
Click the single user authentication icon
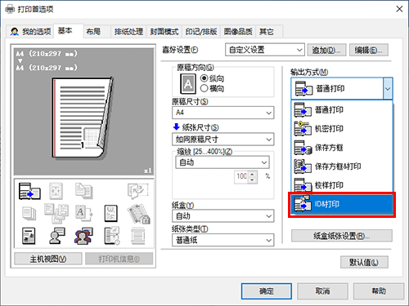point(56,236)
